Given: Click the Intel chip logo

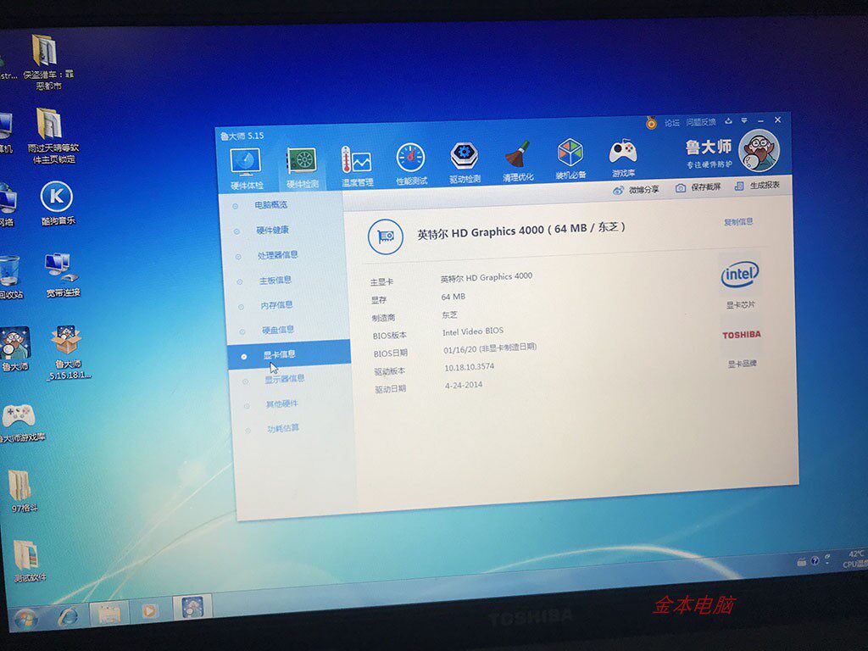Looking at the screenshot, I should click(x=739, y=274).
